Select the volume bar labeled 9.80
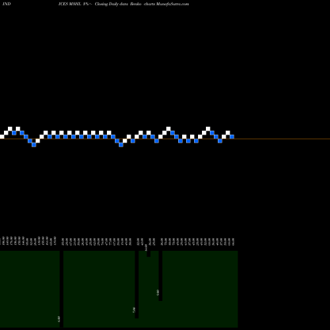The height and width of the screenshot is (330, 330). point(160,276)
